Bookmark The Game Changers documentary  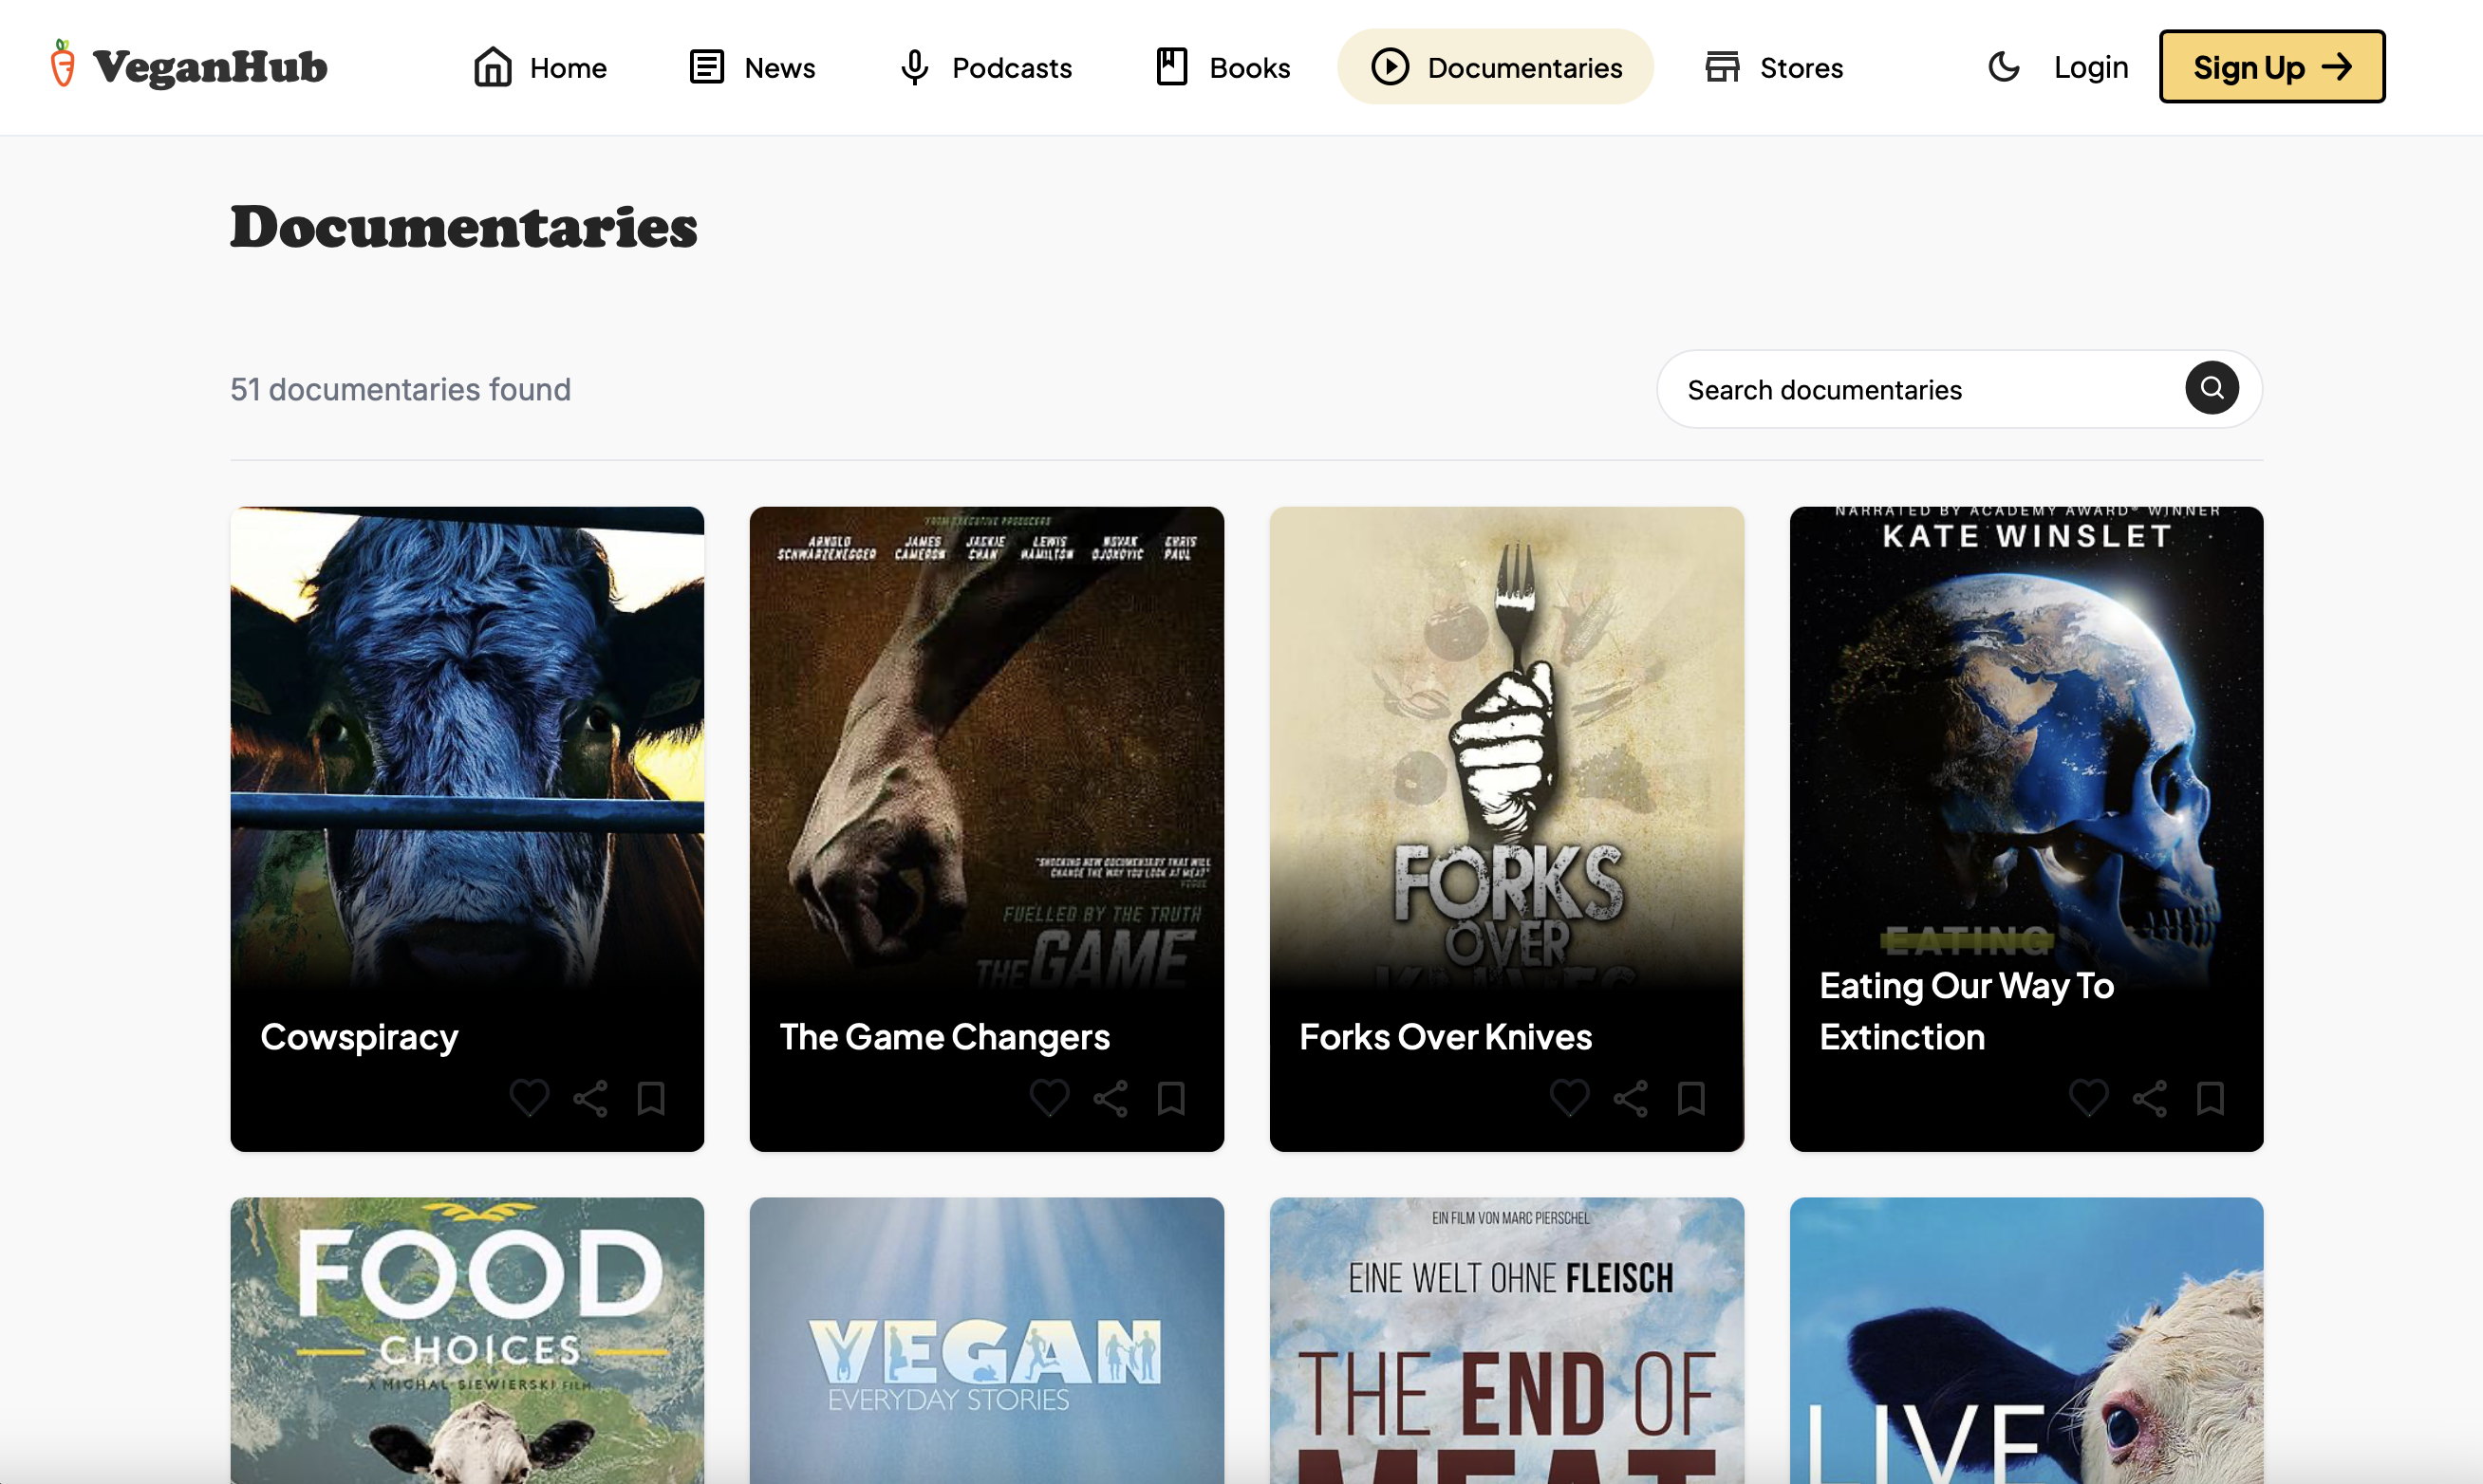(1171, 1098)
